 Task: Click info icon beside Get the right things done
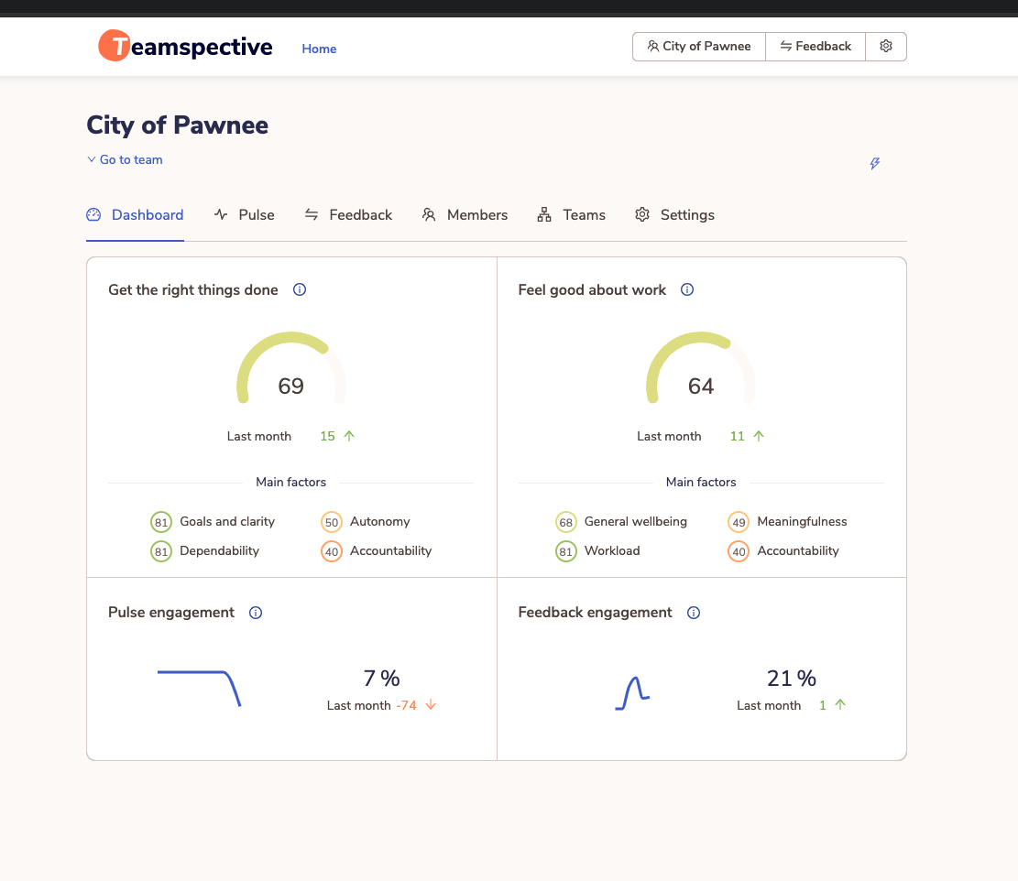pyautogui.click(x=300, y=290)
